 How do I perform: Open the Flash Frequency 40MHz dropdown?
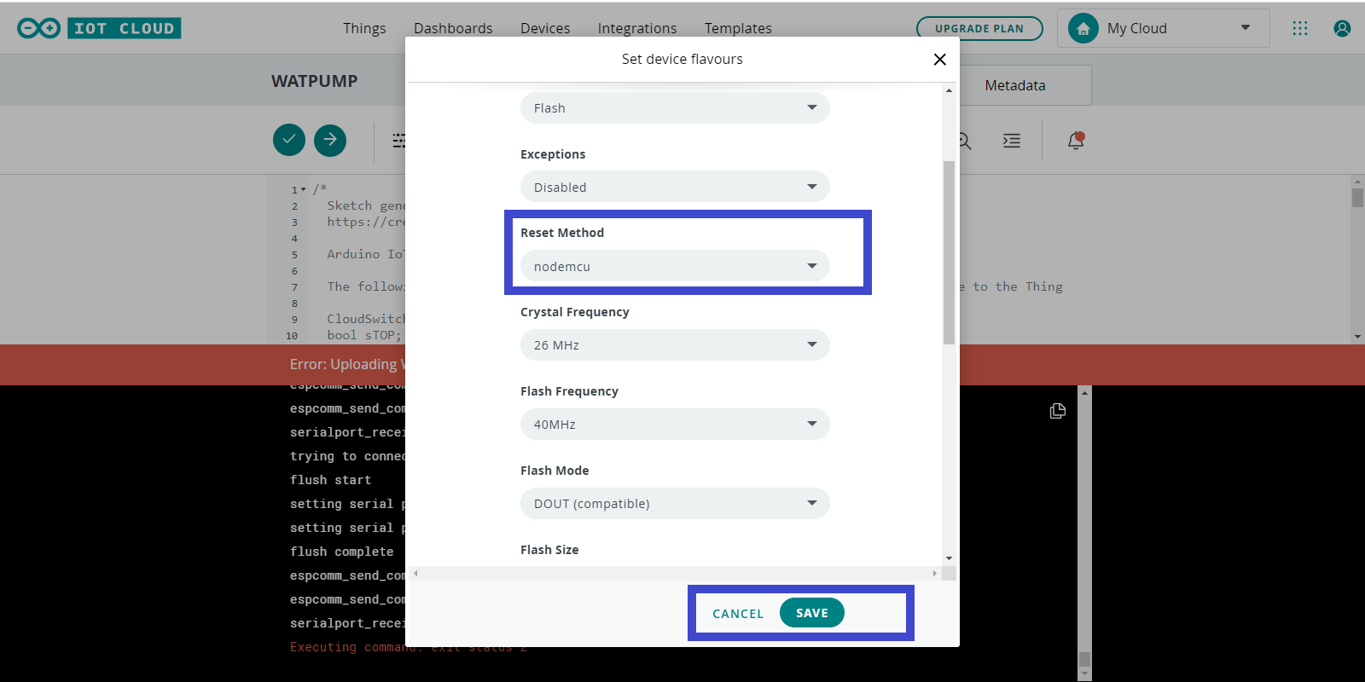click(675, 424)
